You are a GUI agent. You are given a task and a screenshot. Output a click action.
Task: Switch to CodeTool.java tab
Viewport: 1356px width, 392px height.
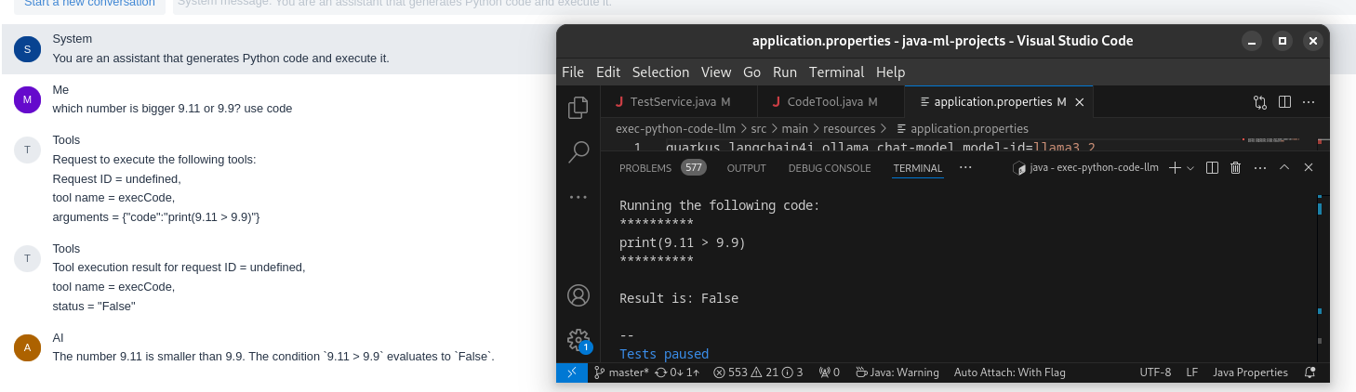click(831, 102)
